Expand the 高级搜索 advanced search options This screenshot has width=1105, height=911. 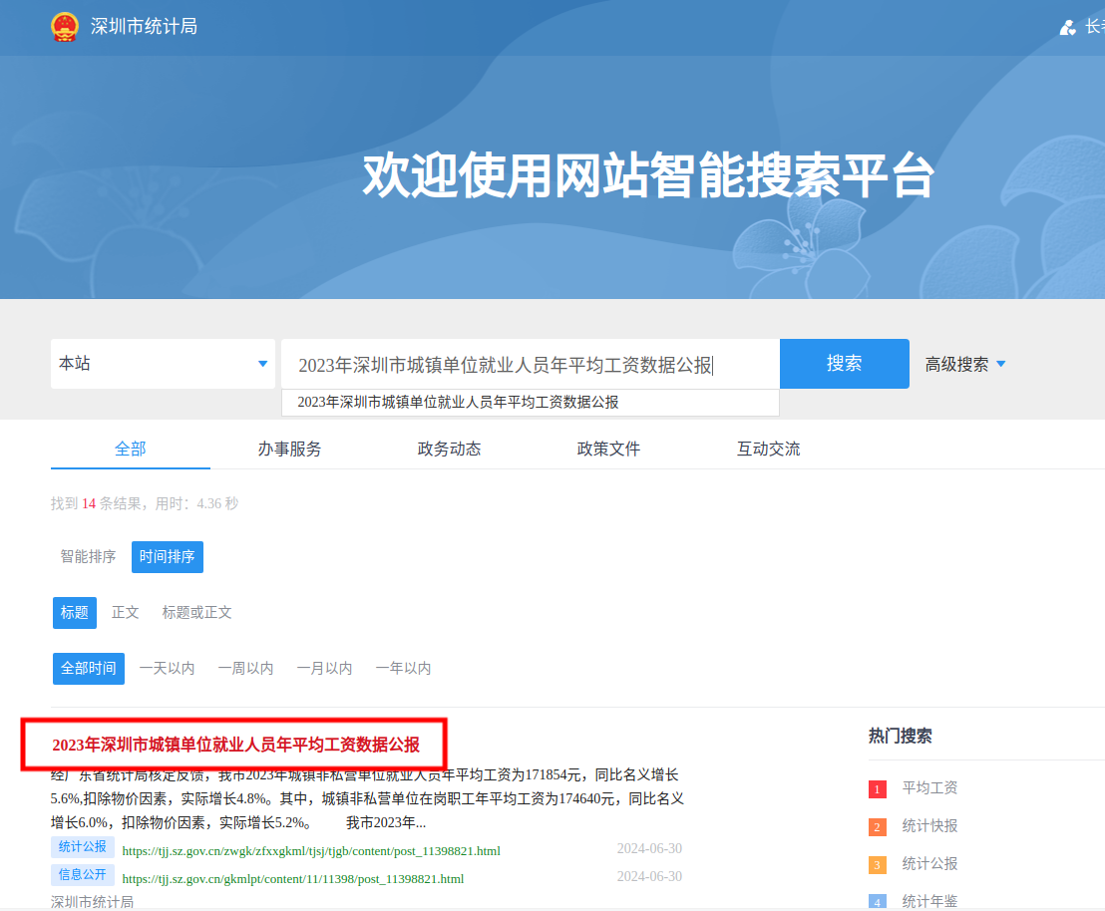(964, 364)
